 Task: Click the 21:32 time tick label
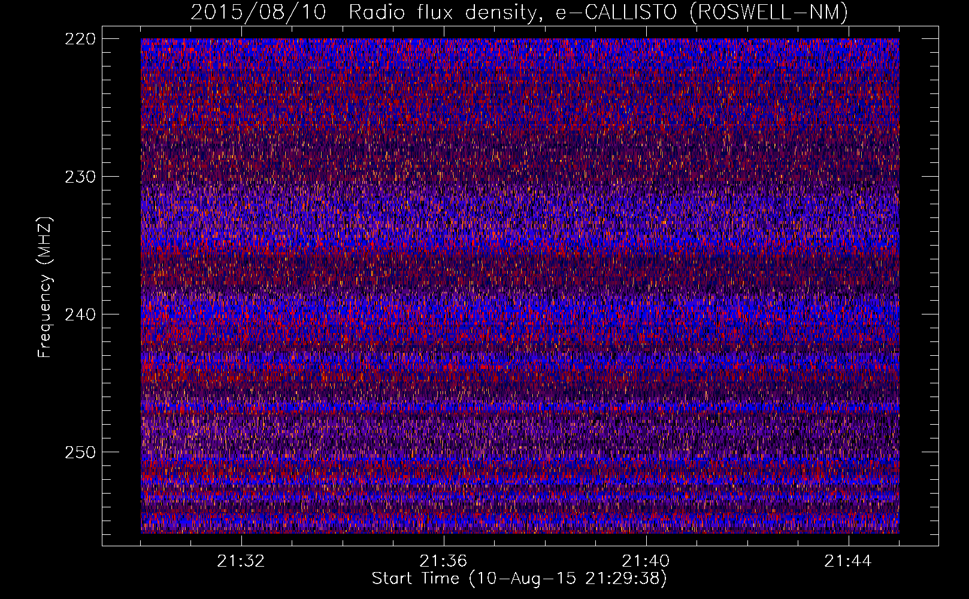click(241, 561)
